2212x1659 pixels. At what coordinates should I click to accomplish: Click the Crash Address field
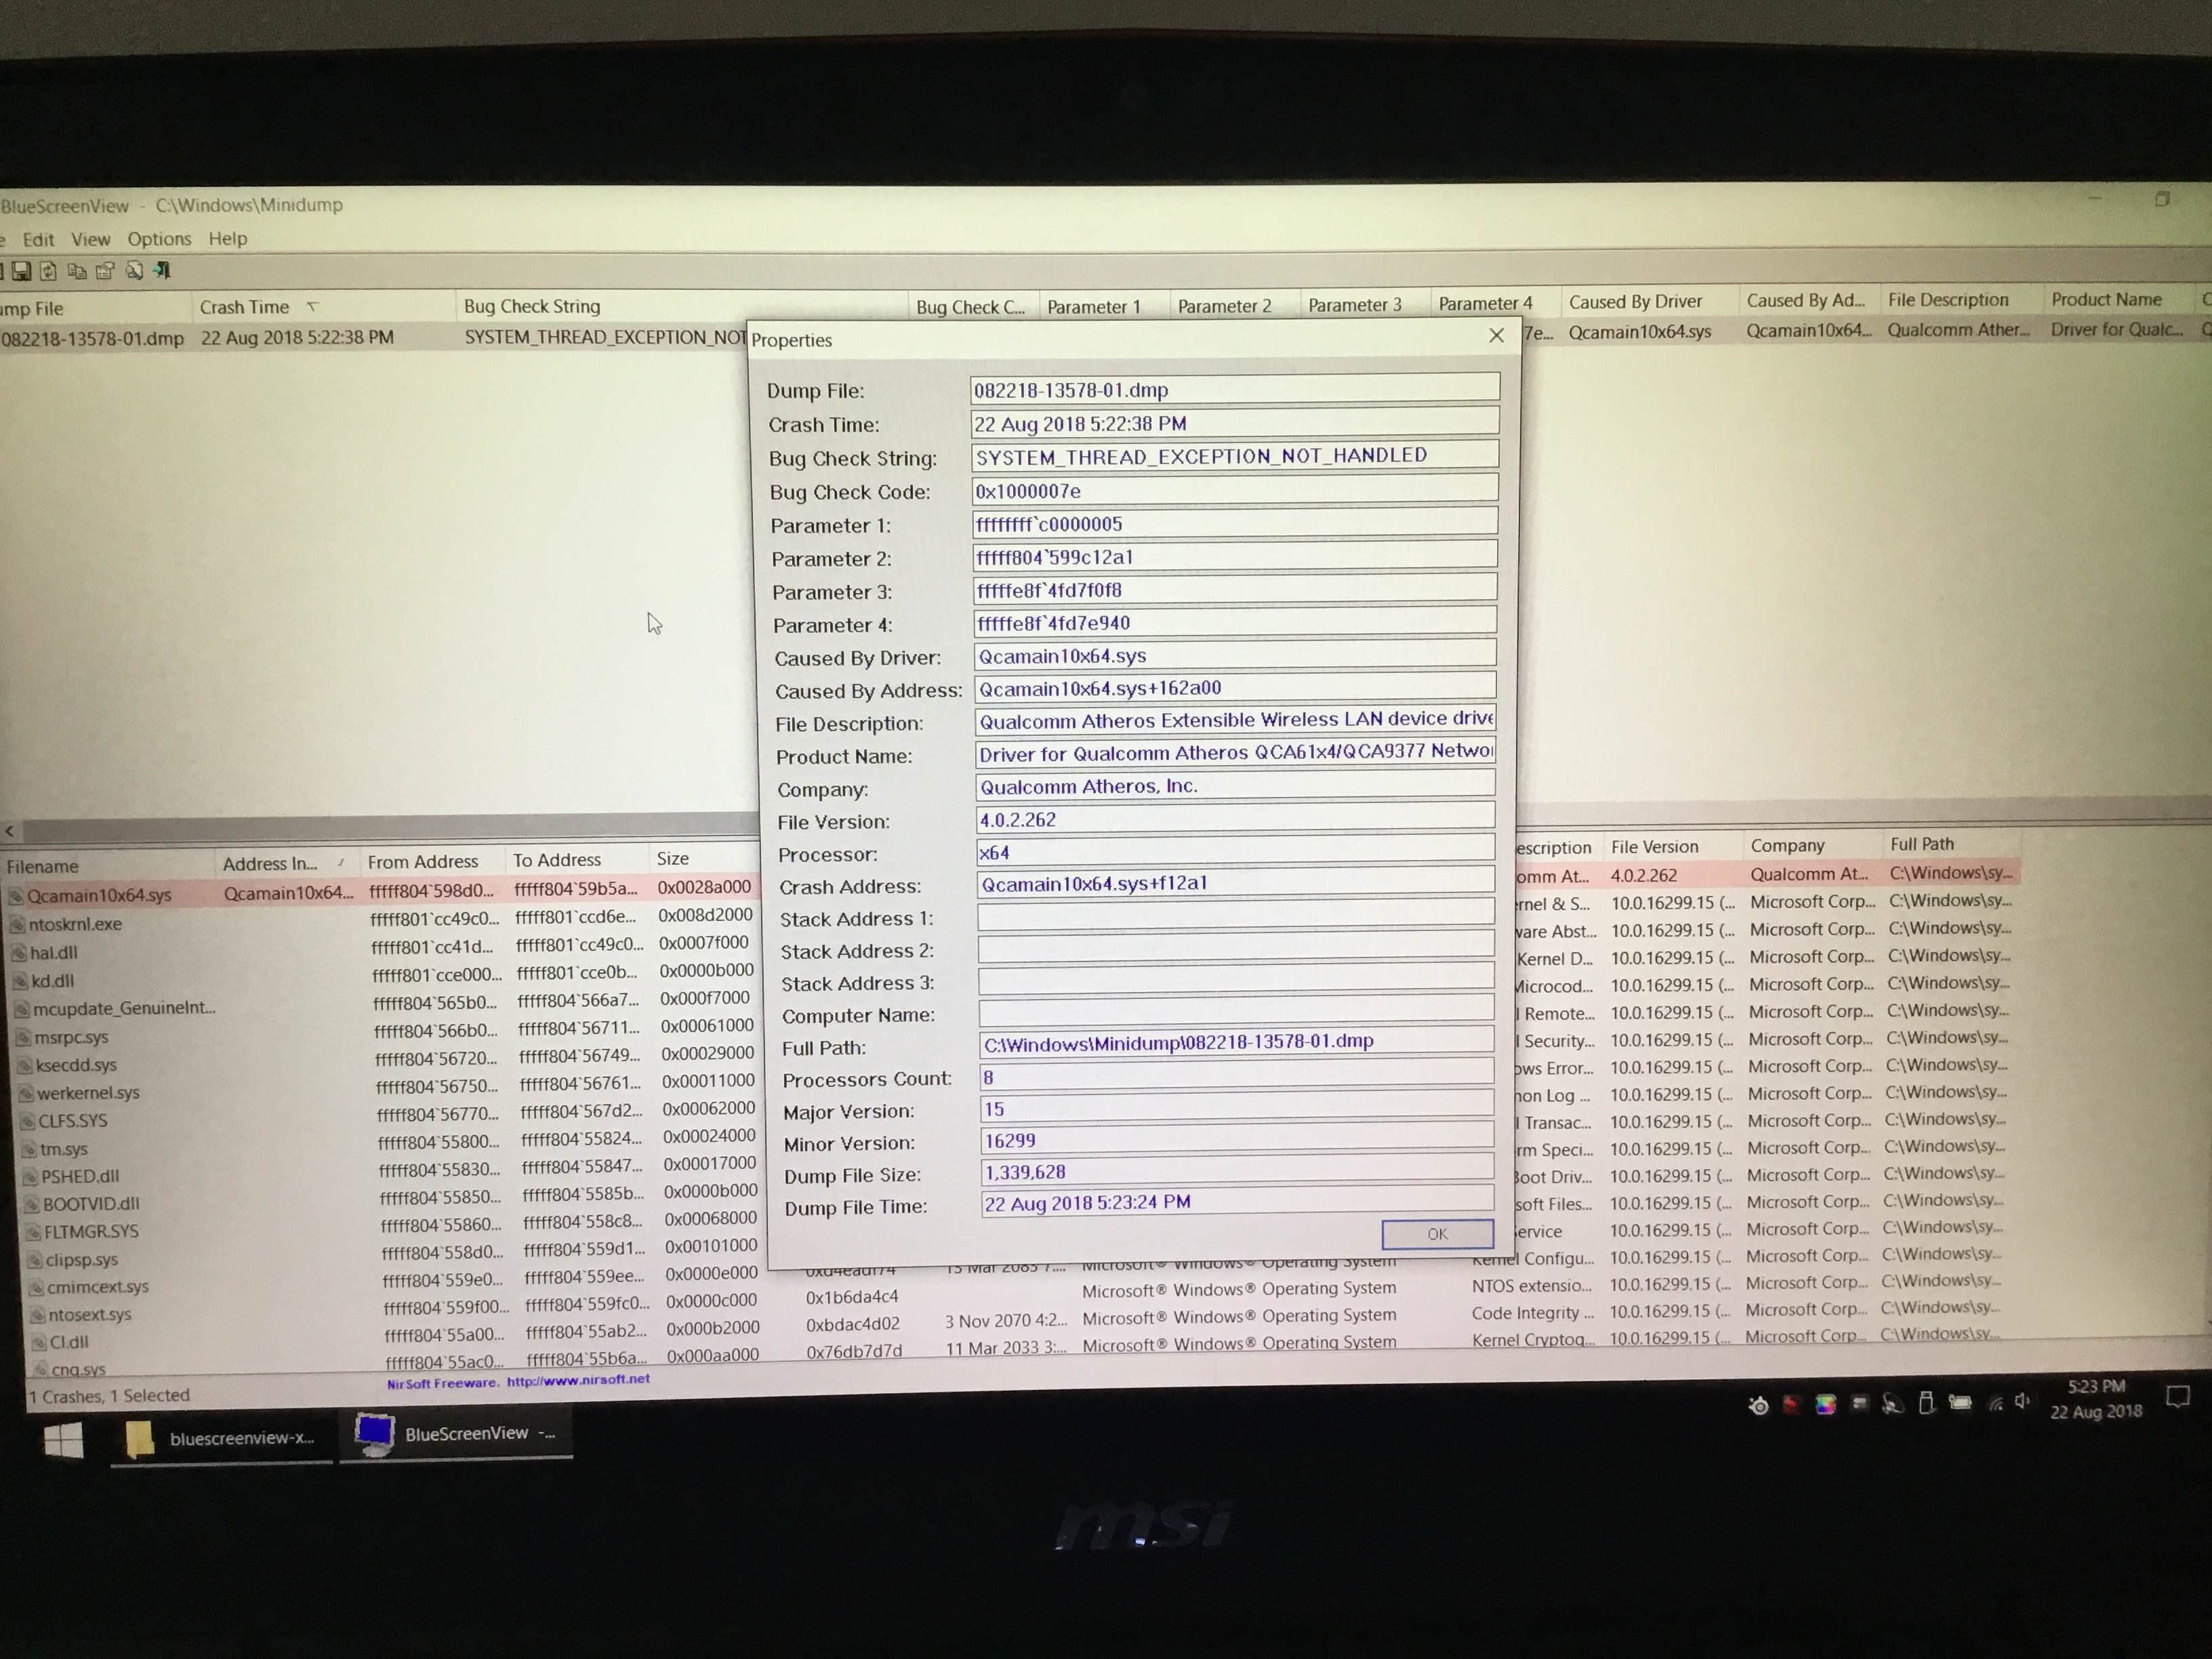click(1235, 882)
